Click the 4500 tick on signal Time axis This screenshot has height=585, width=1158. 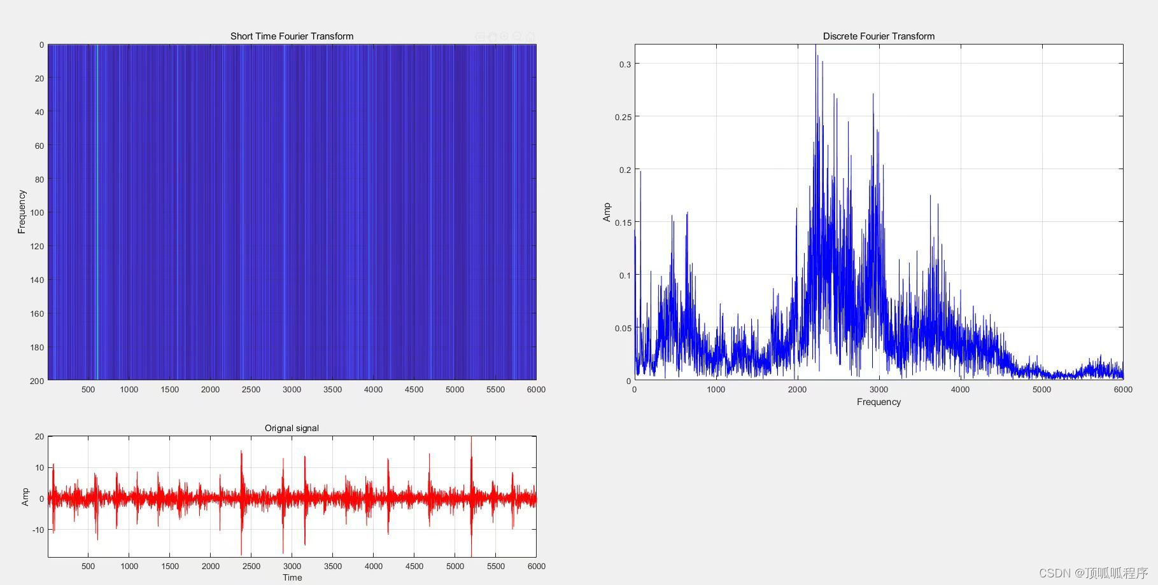click(414, 566)
